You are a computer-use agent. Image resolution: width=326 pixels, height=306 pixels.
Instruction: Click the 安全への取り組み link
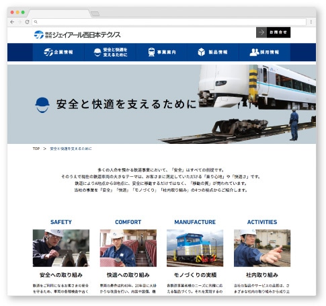pyautogui.click(x=61, y=275)
